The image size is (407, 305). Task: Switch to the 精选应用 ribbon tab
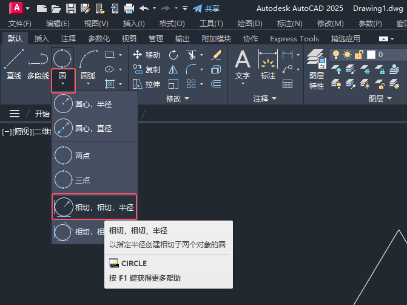[x=346, y=39]
